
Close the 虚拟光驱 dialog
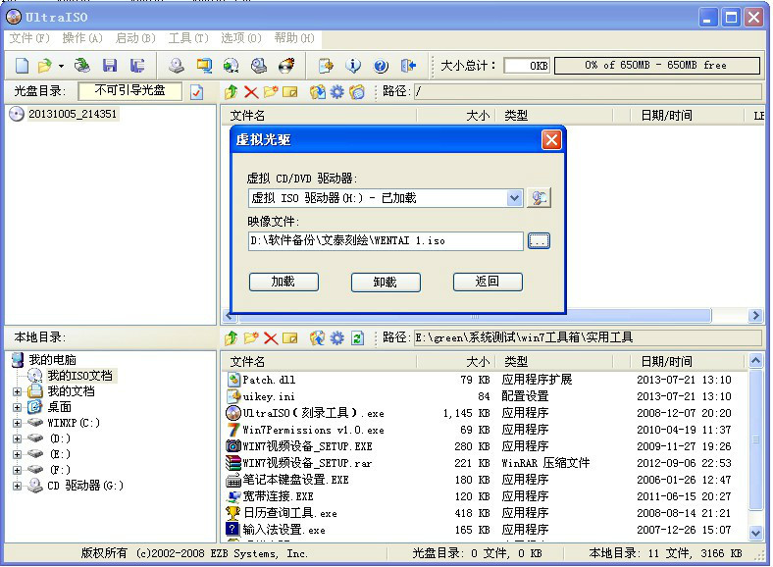551,140
